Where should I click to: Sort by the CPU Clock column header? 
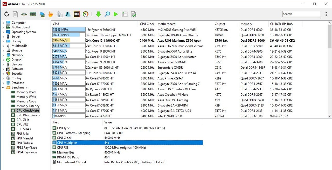click(x=147, y=24)
